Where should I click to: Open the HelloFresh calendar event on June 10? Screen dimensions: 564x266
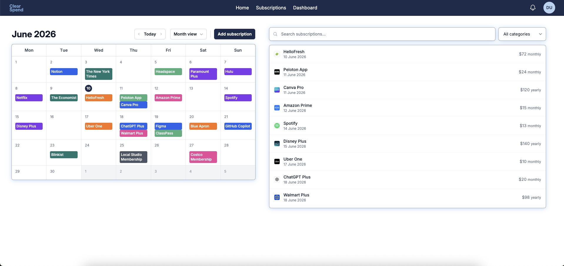coord(99,98)
